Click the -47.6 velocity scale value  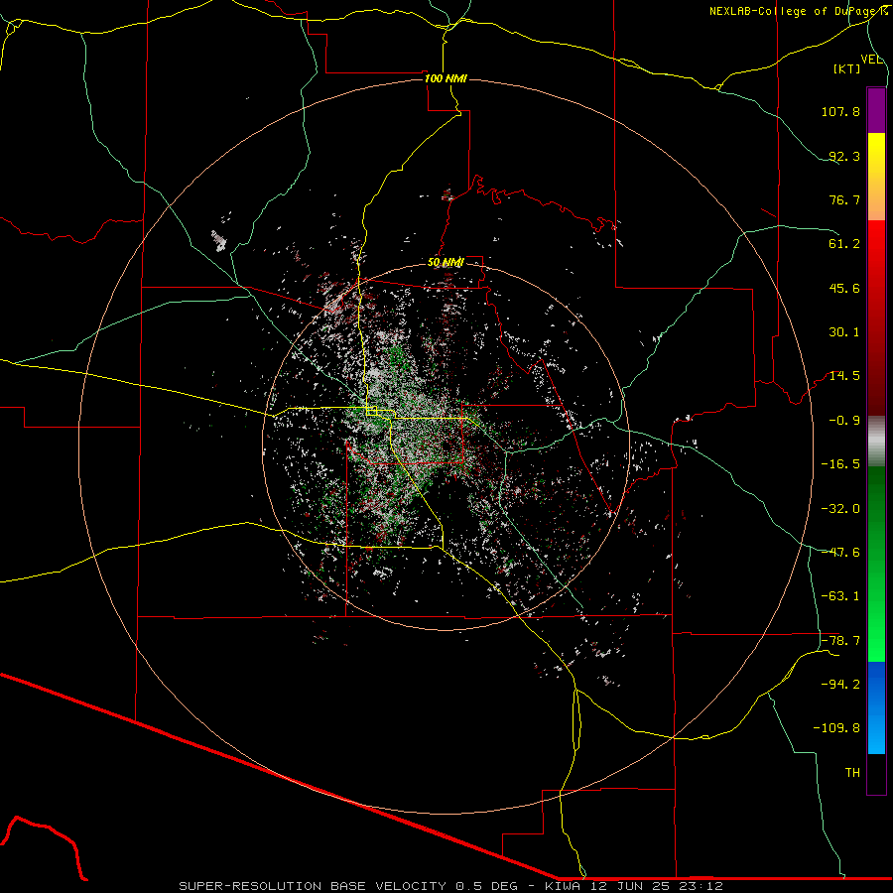(840, 553)
